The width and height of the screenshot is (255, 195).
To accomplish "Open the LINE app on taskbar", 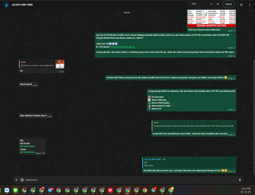I will [15, 190].
